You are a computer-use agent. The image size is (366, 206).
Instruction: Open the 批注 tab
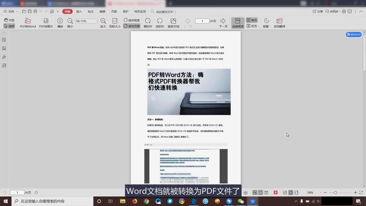(91, 11)
